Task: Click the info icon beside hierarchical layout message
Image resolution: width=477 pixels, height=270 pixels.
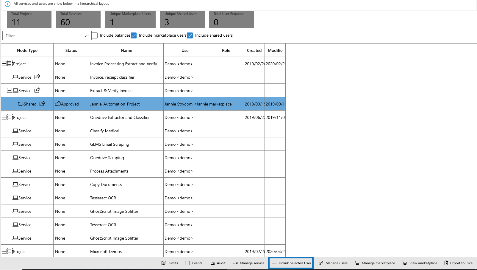Action: [7, 4]
